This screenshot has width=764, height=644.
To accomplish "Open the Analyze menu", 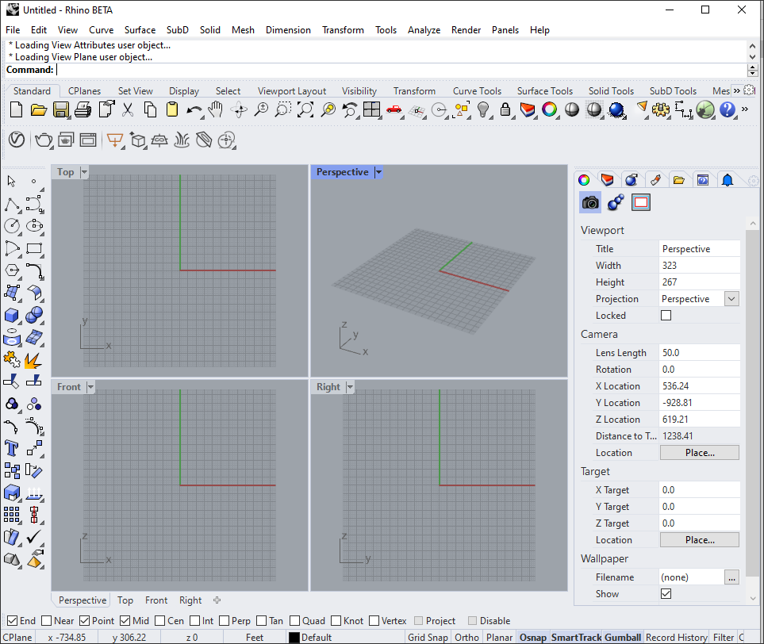I will pos(424,29).
